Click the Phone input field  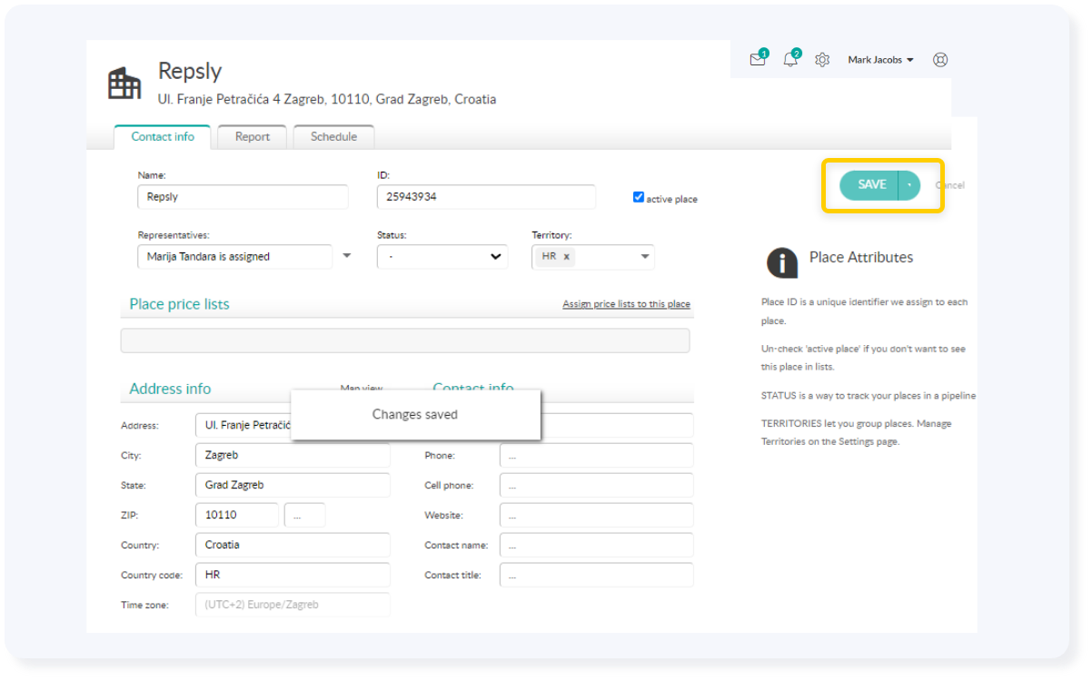point(596,456)
